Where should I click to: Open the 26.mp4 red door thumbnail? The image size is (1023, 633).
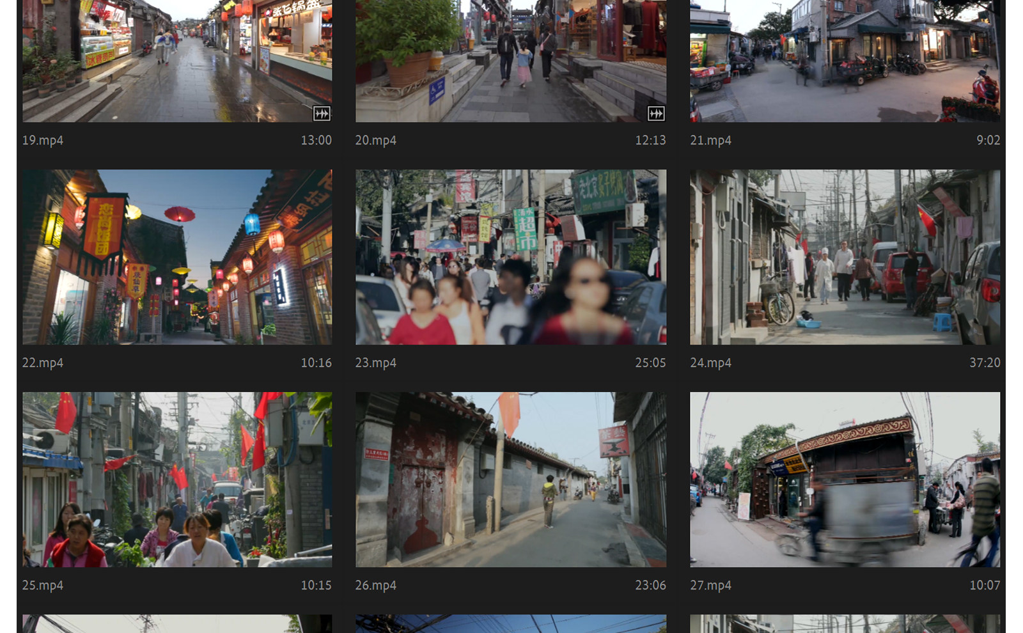pos(511,480)
